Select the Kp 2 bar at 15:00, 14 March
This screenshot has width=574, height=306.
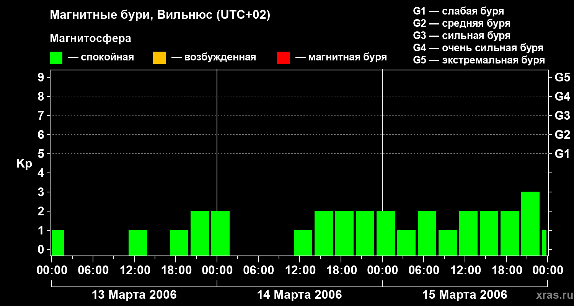[324, 233]
